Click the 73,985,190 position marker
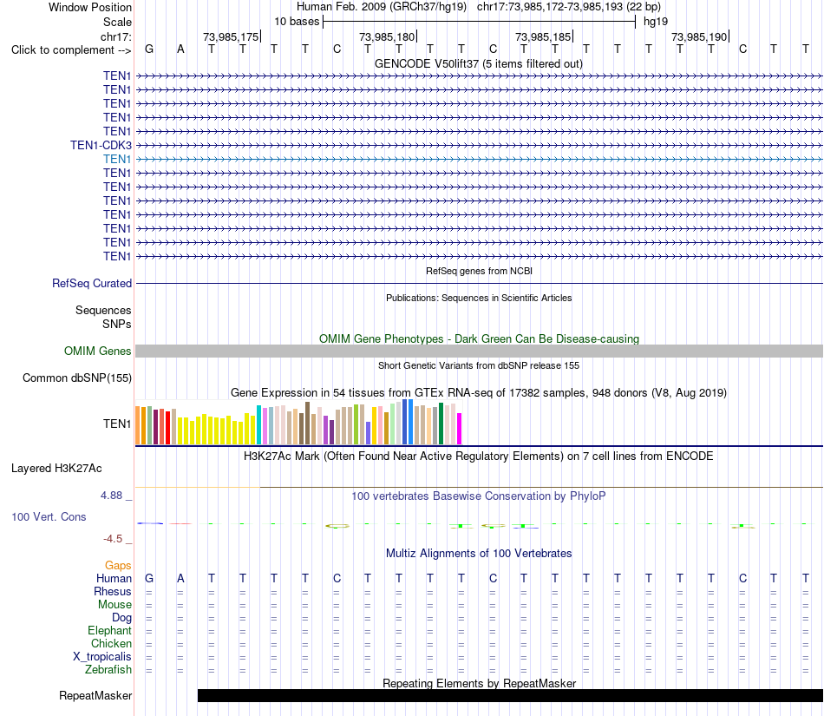Viewport: 824px width, 716px height. pyautogui.click(x=699, y=36)
